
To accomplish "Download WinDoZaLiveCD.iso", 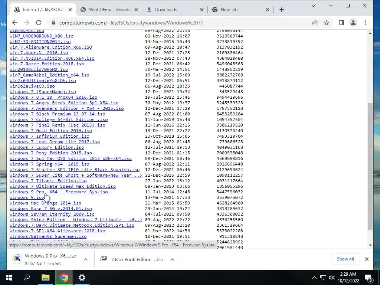I will pyautogui.click(x=32, y=86).
